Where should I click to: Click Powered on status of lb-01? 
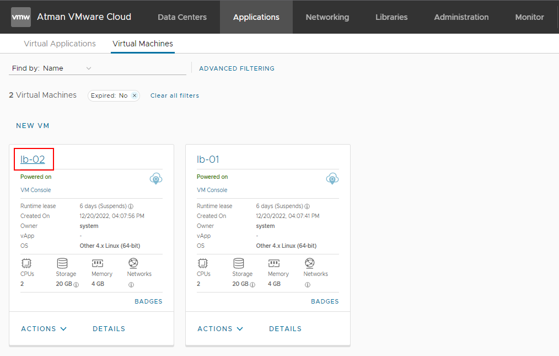[212, 177]
